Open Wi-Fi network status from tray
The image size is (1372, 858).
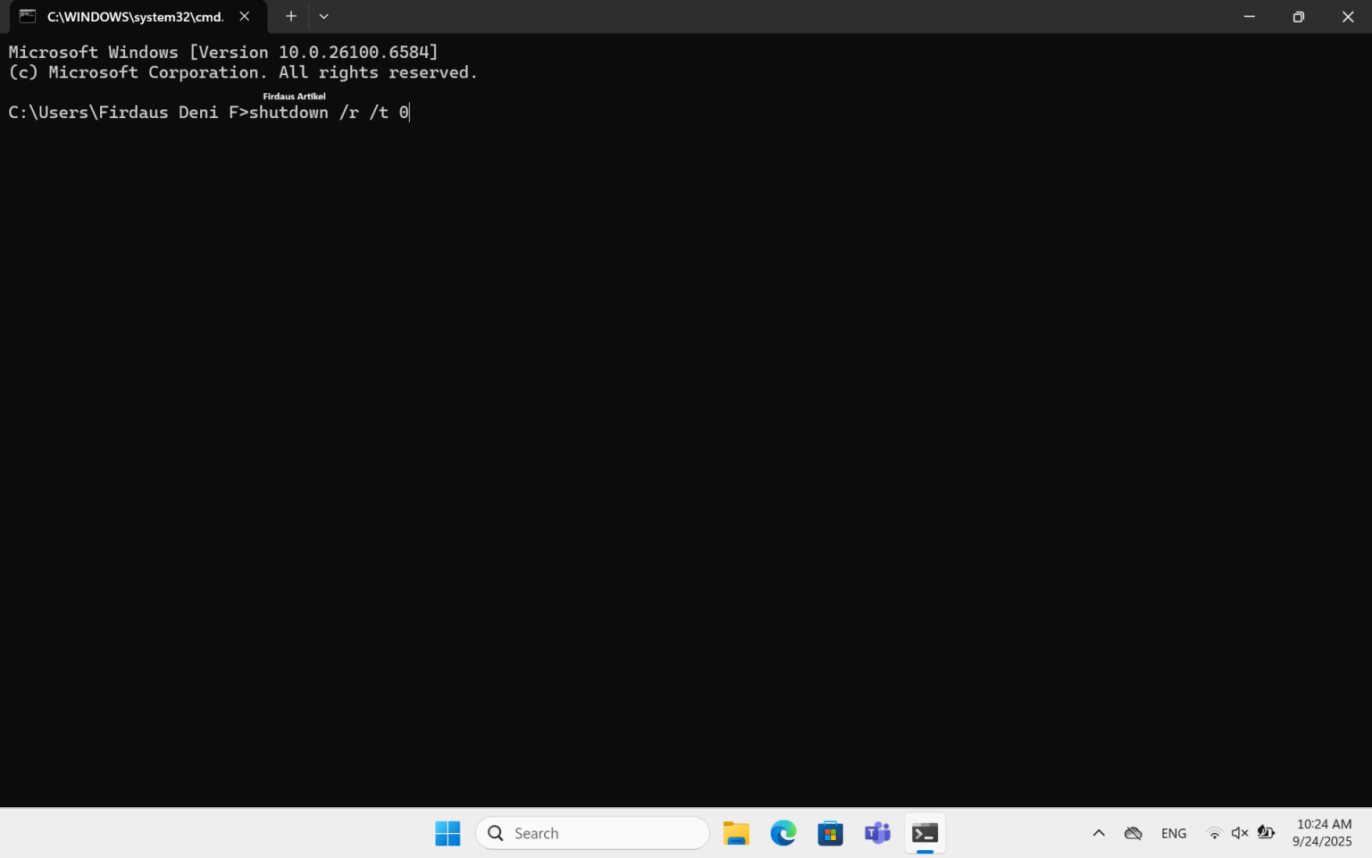(x=1214, y=832)
